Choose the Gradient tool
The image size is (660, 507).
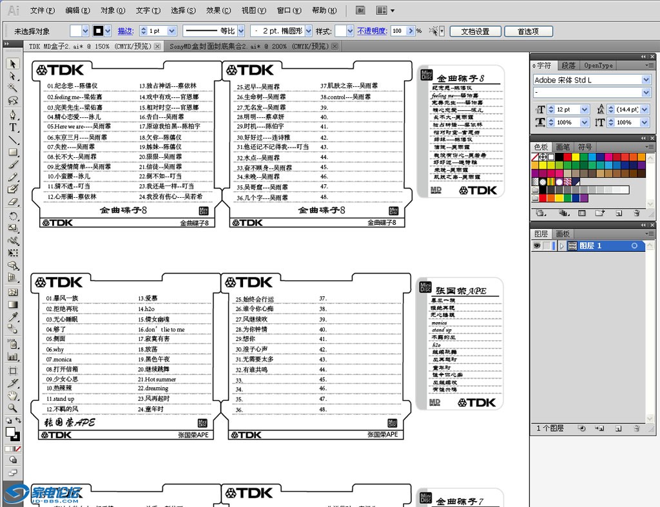[x=13, y=304]
